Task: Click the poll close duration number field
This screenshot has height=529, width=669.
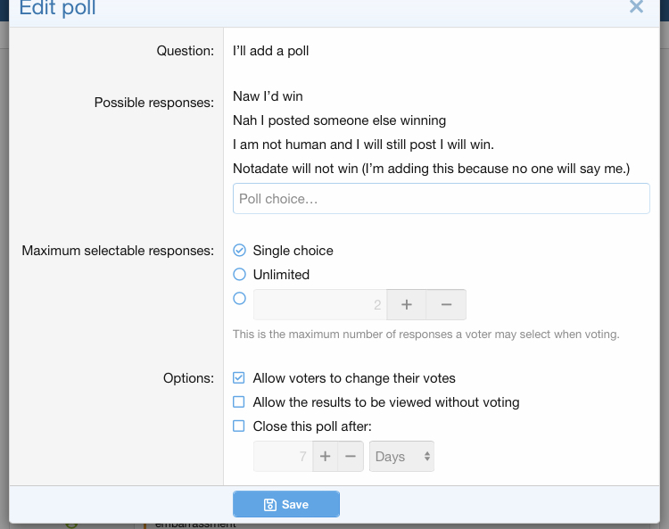Action: click(x=283, y=457)
